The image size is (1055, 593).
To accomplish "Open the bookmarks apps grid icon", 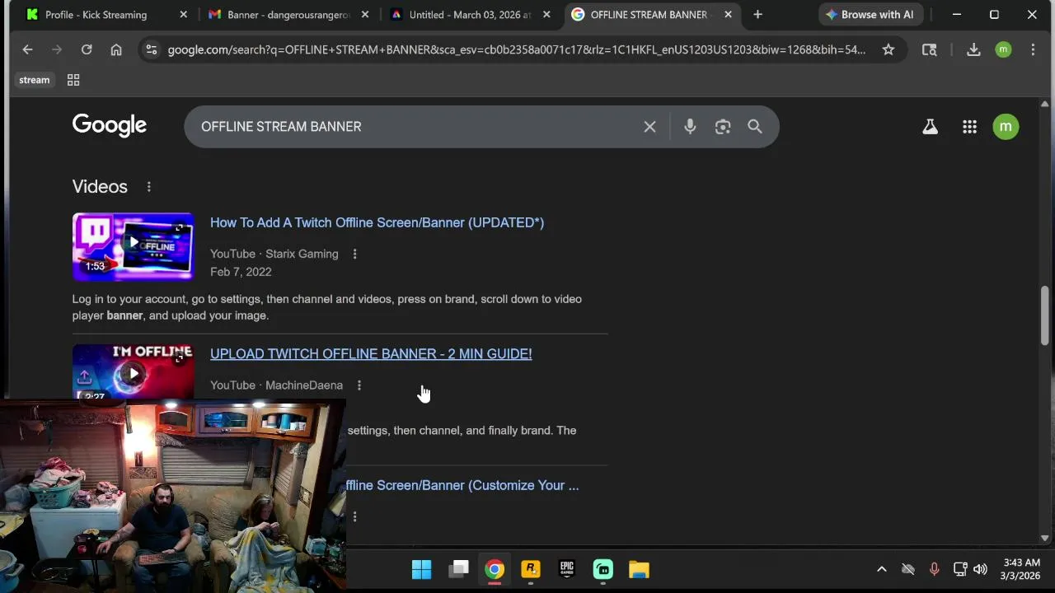I will tap(73, 80).
